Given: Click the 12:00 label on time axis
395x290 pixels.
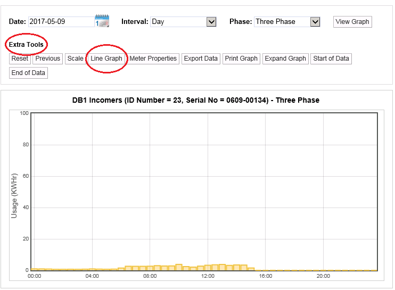Looking at the screenshot, I should [x=208, y=276].
